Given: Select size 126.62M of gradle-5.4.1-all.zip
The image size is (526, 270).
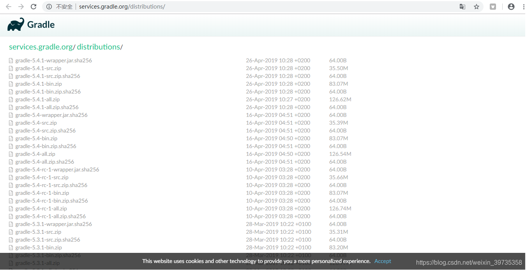Looking at the screenshot, I should tap(340, 99).
